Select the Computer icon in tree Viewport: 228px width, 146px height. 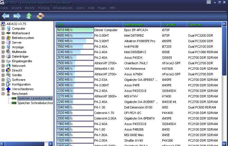coord(9,29)
